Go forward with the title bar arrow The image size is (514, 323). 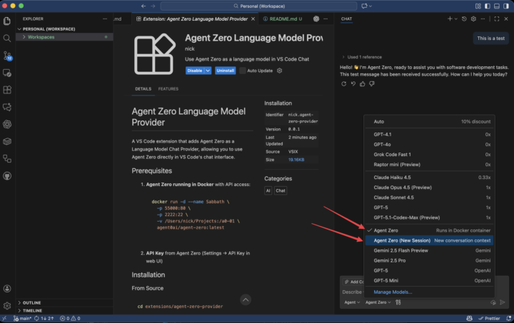point(153,6)
